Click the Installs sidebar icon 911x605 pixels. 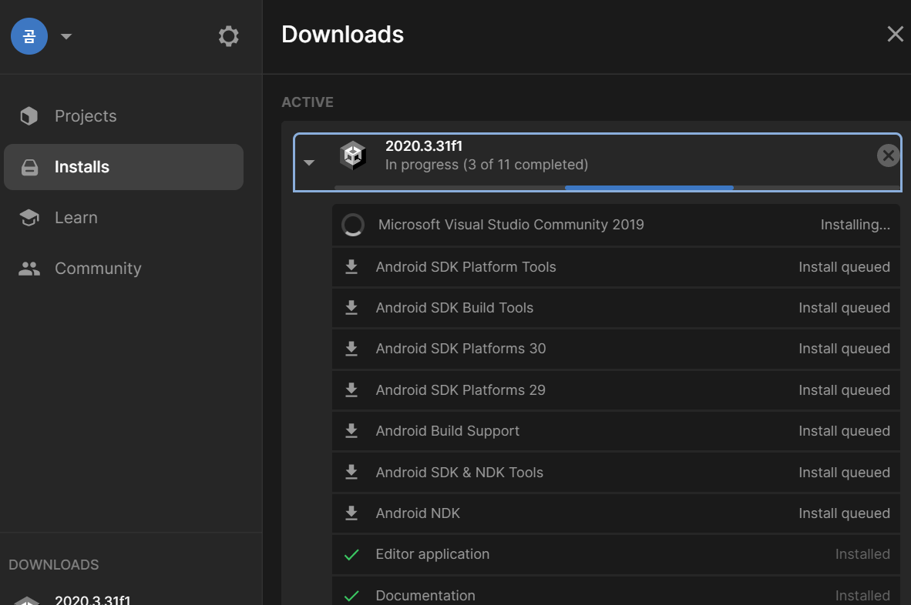click(x=29, y=166)
